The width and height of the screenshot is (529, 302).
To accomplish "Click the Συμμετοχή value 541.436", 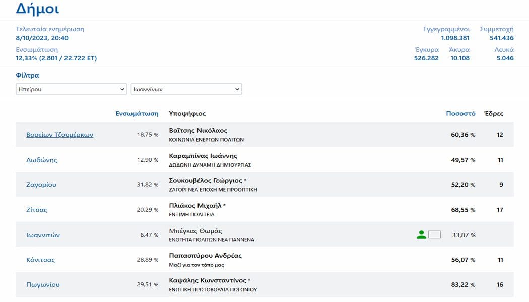I will point(502,38).
